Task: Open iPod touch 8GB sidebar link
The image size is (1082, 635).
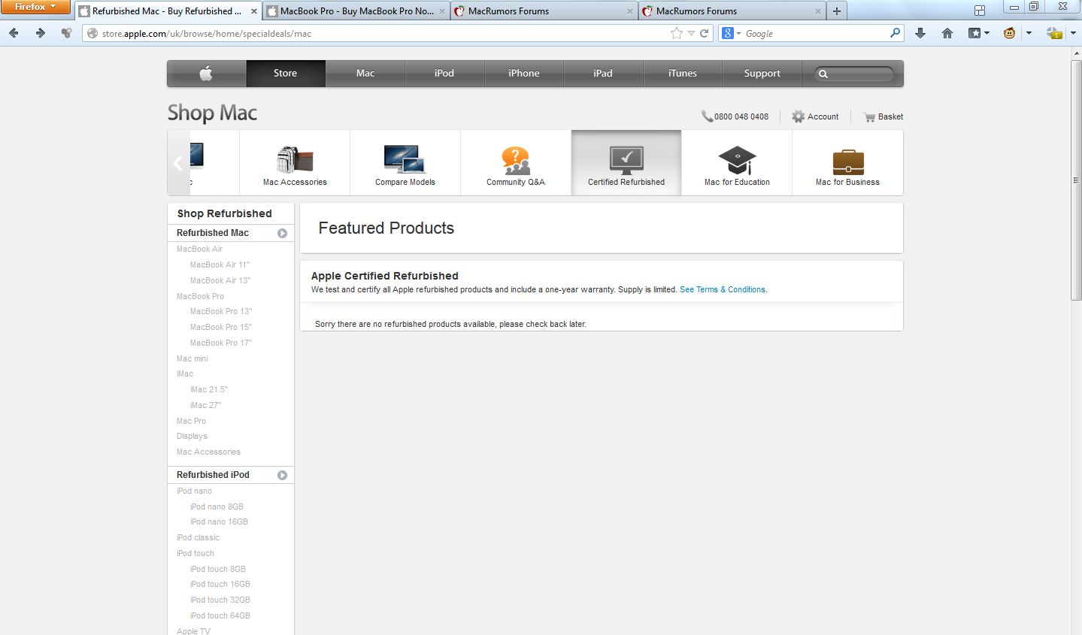Action: coord(218,569)
